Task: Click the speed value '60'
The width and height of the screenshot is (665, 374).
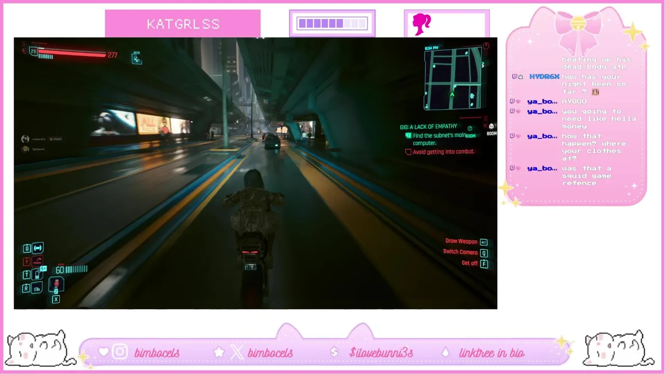Action: tap(60, 270)
